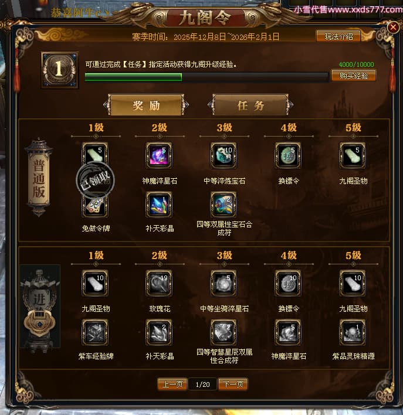Click the 紫品灵珠精源 reward icon

pos(353,332)
